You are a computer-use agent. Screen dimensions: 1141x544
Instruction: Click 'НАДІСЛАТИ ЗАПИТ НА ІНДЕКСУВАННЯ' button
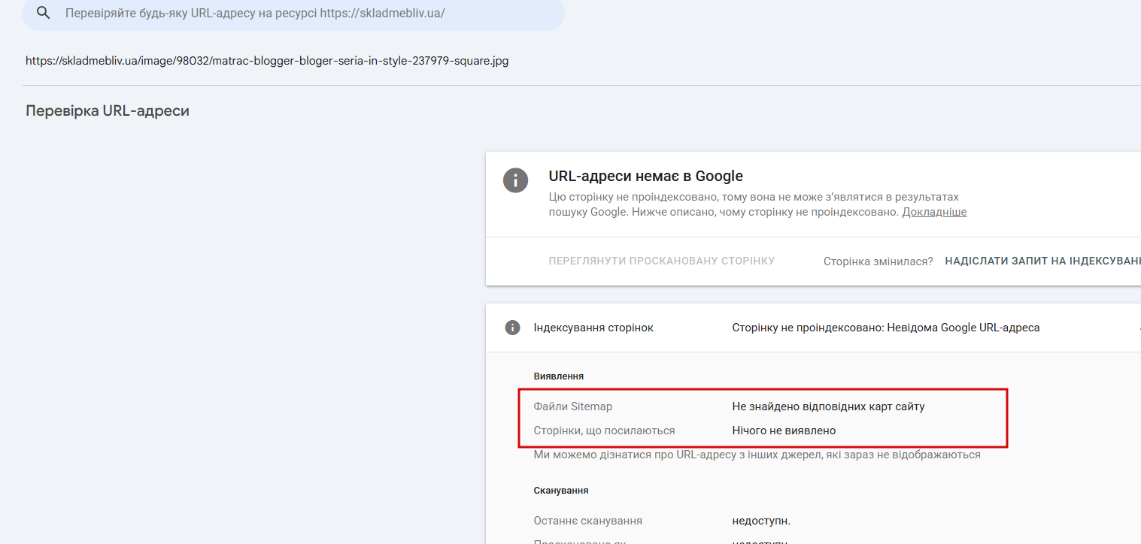point(1042,261)
